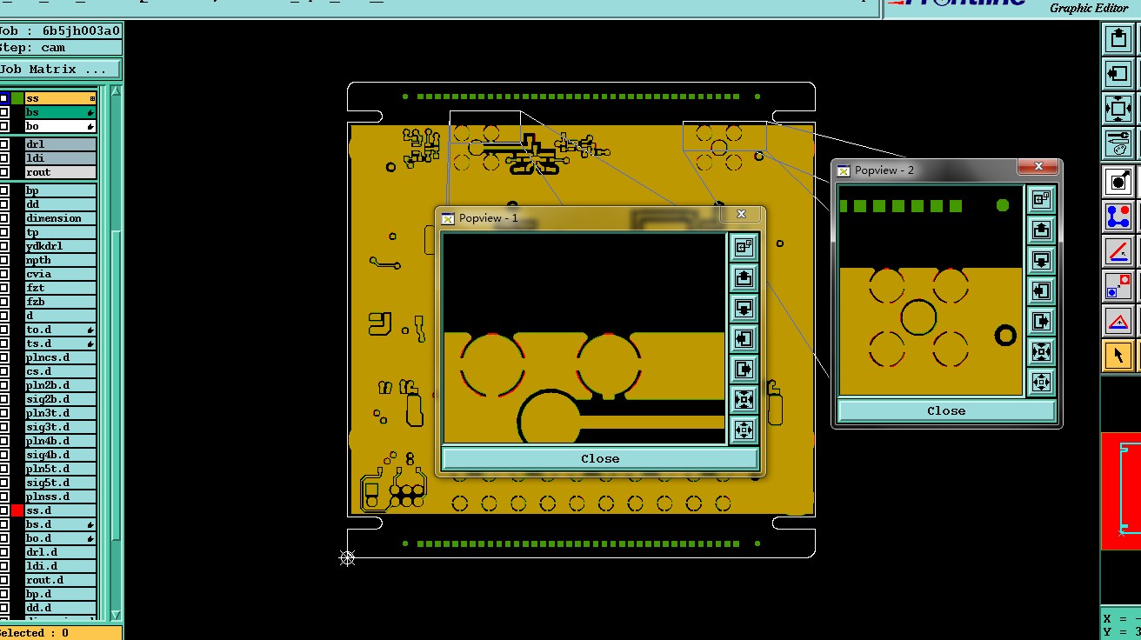
Task: Open the Job Matrix button
Action: (x=60, y=69)
